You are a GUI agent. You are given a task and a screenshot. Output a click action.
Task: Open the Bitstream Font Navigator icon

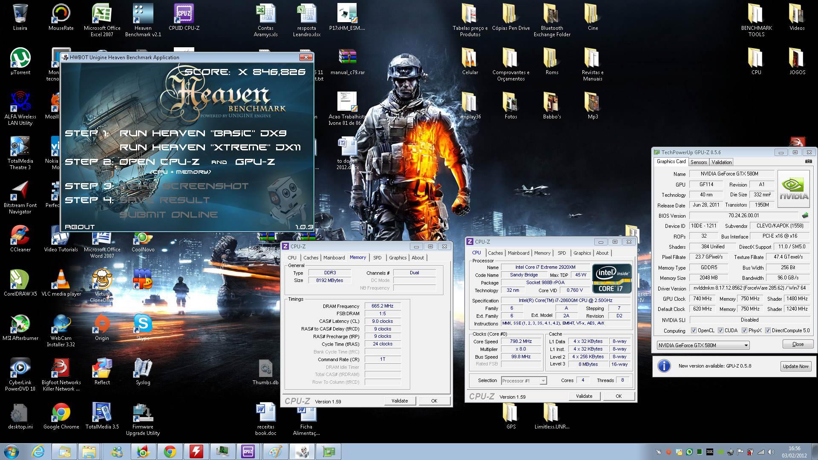tap(20, 197)
